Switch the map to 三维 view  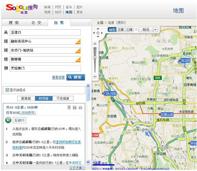[x=129, y=29]
